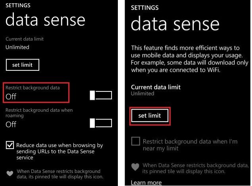Click the heart icon in left screen

[10, 173]
